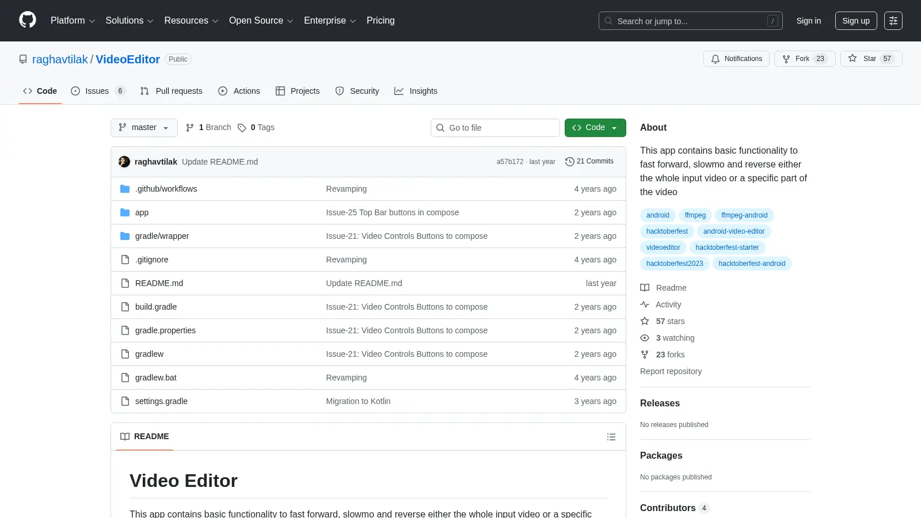Click the Sign up button
921x518 pixels.
click(x=856, y=21)
